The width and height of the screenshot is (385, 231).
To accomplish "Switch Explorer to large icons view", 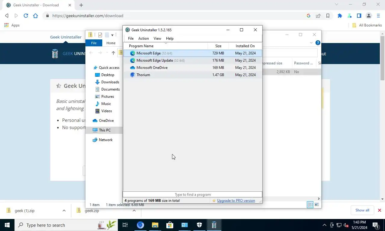I will tap(317, 205).
